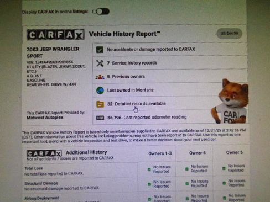Click the CARFAX Additional History logo
This screenshot has width=270, height=202.
pos(44,153)
